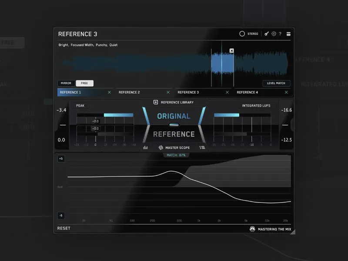This screenshot has width=348, height=261.
Task: Toggle the Stereo circle indicator
Action: pos(242,34)
